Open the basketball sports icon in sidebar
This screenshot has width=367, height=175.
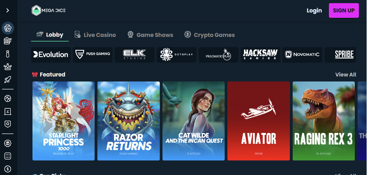(x=8, y=98)
